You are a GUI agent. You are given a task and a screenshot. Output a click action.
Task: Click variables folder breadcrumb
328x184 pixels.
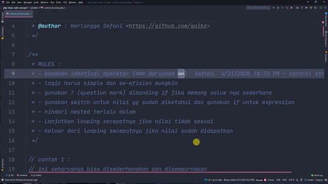click(x=34, y=8)
